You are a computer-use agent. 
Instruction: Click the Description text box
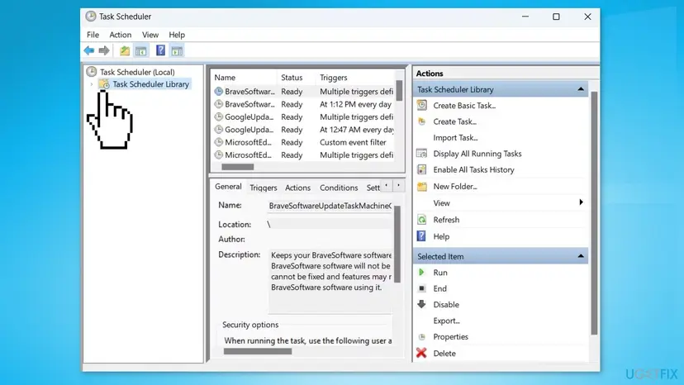click(330, 282)
